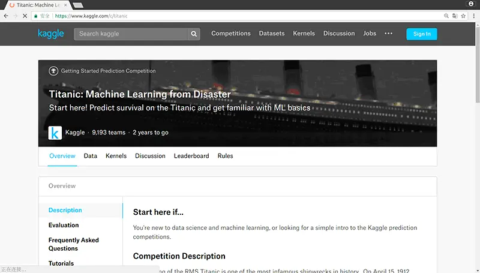Click the 'Competition Description' heading
The width and height of the screenshot is (480, 273).
[179, 256]
